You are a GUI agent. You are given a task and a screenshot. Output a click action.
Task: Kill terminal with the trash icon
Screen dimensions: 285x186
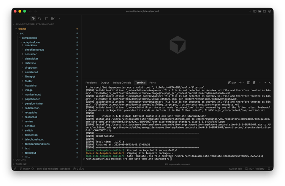tap(254, 83)
